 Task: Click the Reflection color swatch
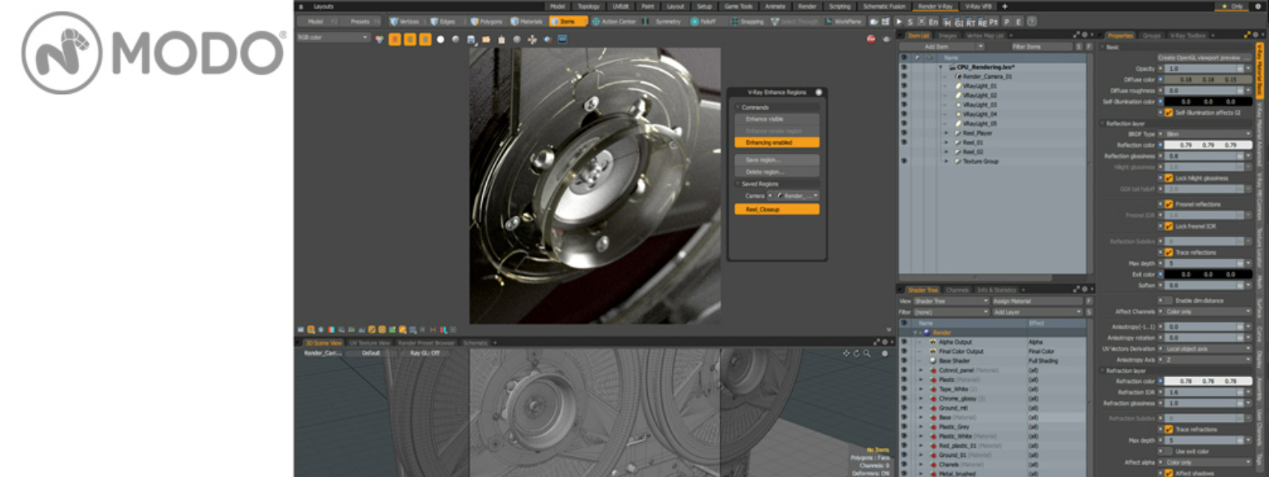point(1208,145)
